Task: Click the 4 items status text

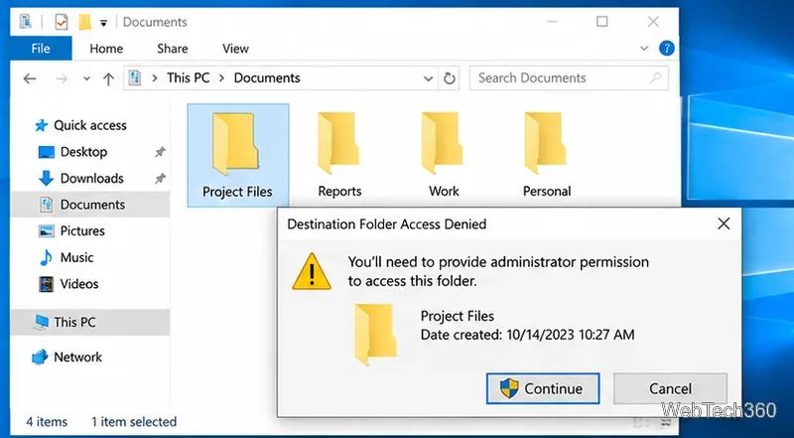Action: [47, 421]
